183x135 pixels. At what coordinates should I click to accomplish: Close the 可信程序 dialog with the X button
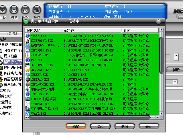(158, 22)
